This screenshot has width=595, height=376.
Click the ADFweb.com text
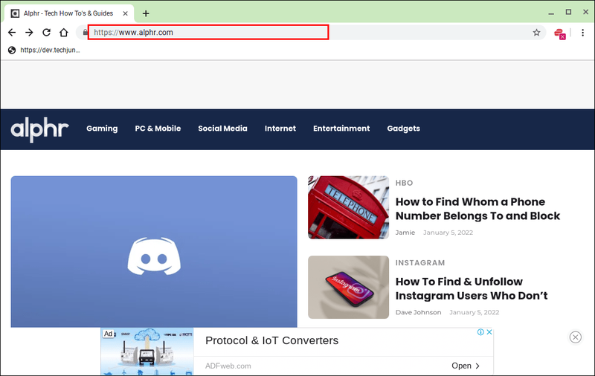point(228,366)
